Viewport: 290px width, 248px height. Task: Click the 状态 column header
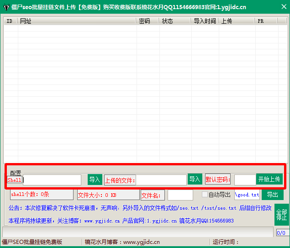click(x=175, y=21)
